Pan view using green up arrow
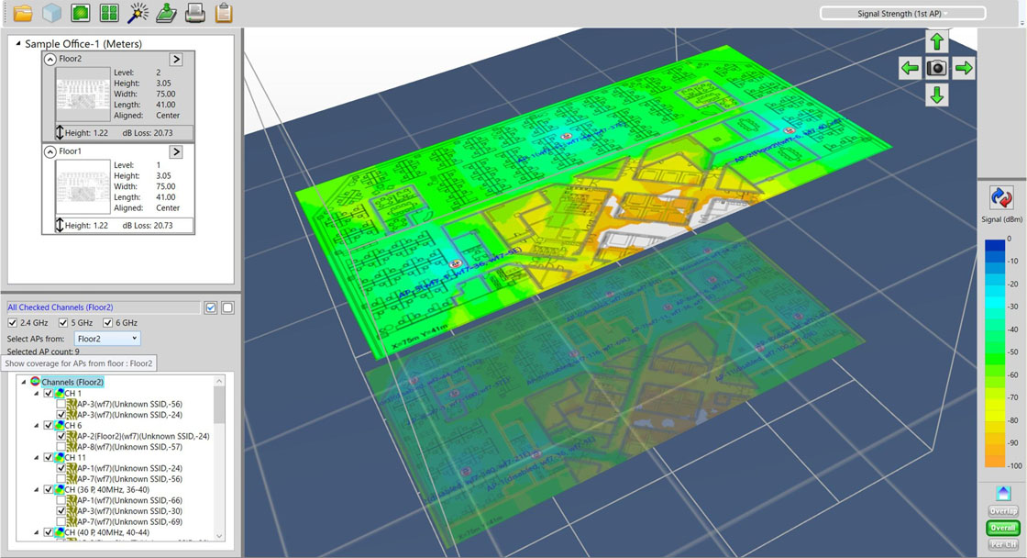1027x558 pixels. [x=936, y=41]
